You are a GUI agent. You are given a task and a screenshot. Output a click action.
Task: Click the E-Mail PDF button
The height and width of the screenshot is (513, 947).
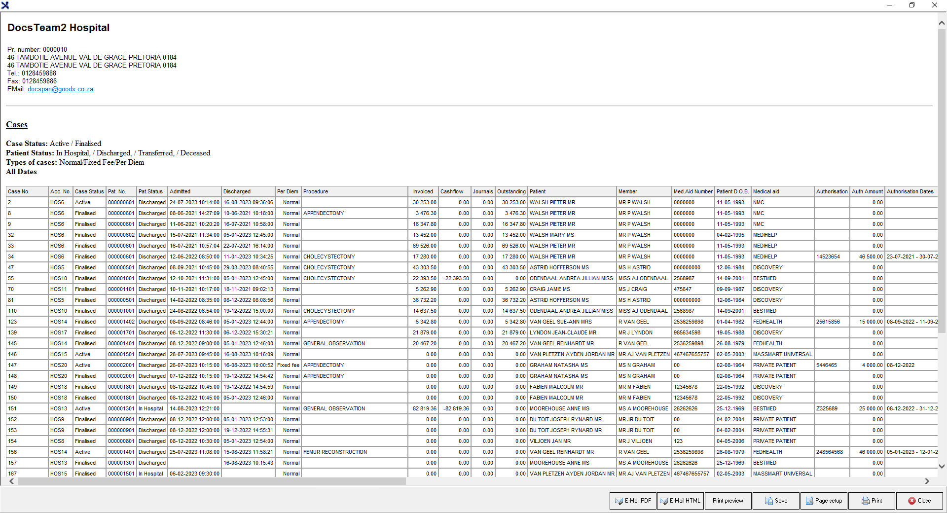pos(633,501)
